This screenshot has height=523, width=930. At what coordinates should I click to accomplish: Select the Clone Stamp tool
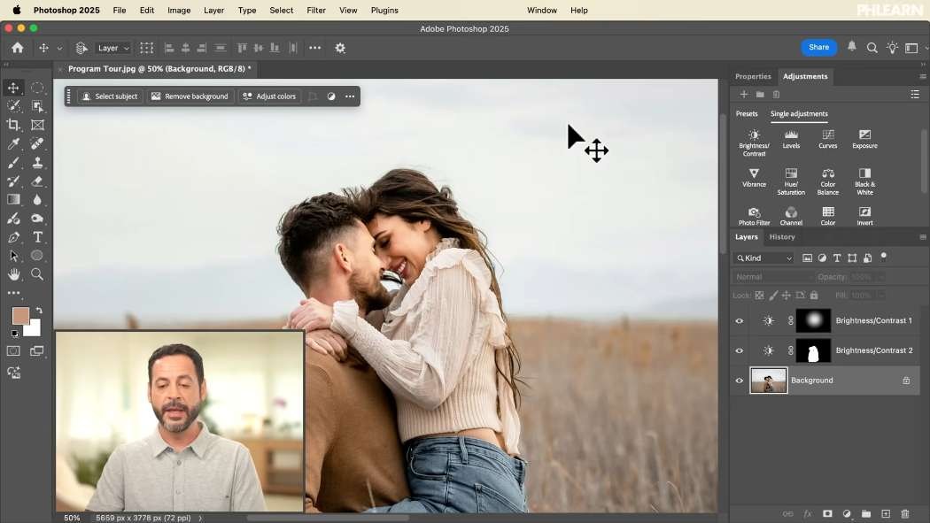click(37, 162)
